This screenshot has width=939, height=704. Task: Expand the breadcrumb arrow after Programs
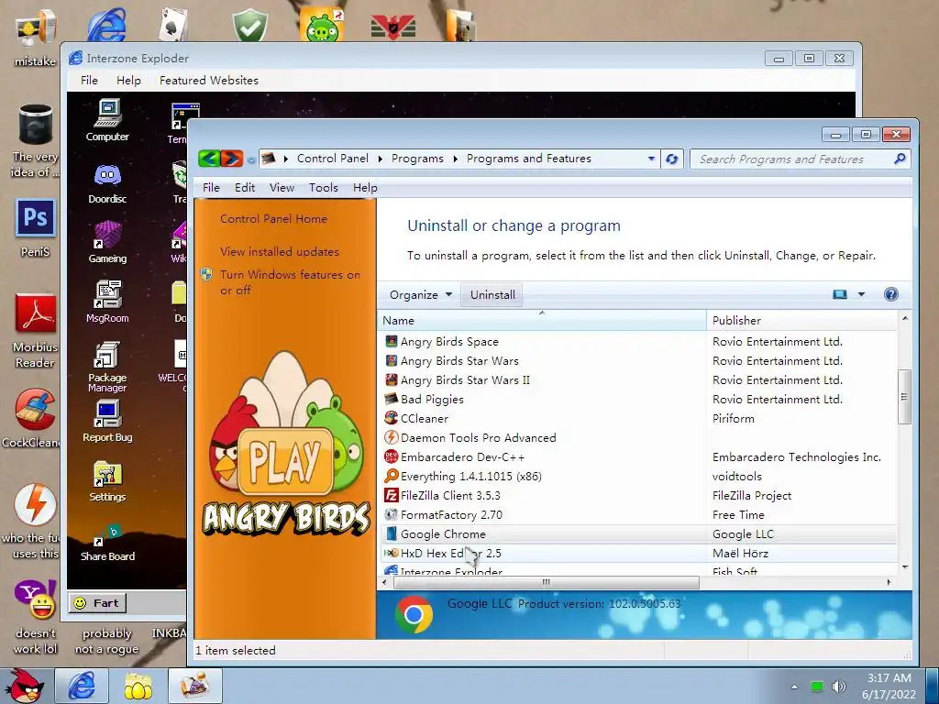[455, 159]
